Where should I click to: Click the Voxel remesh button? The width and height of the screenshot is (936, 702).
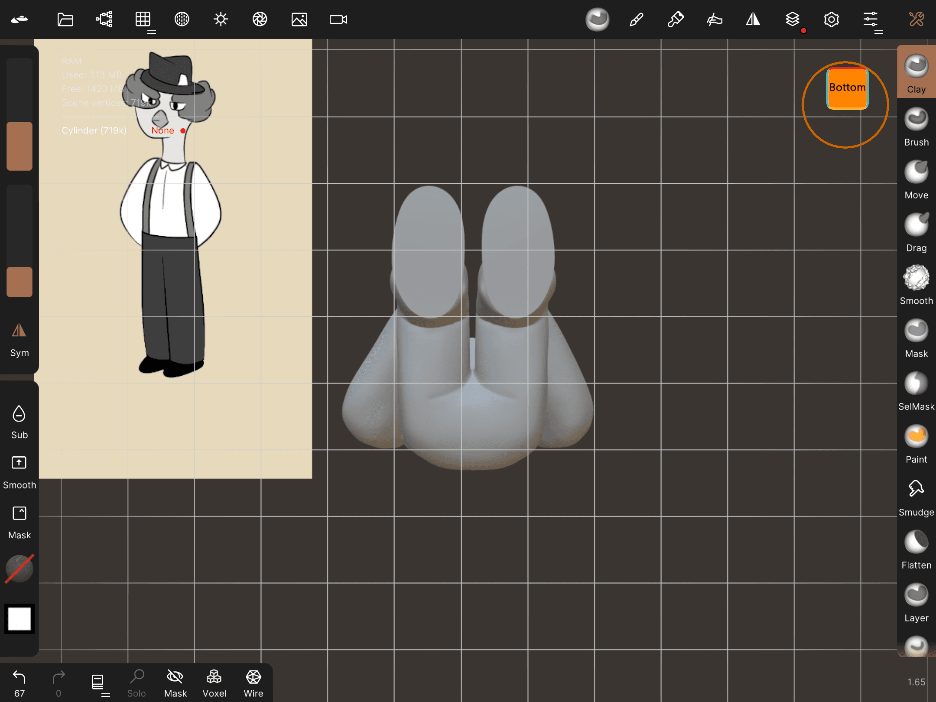[214, 683]
